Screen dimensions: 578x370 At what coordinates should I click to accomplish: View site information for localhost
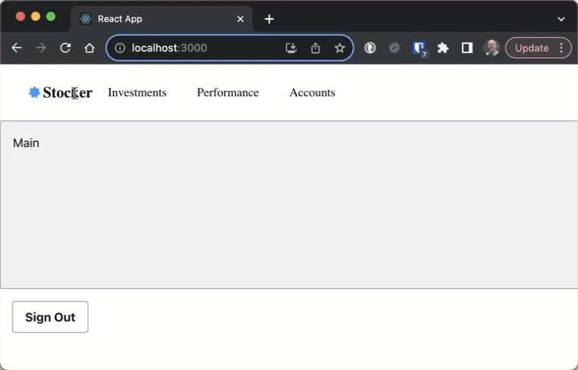120,48
